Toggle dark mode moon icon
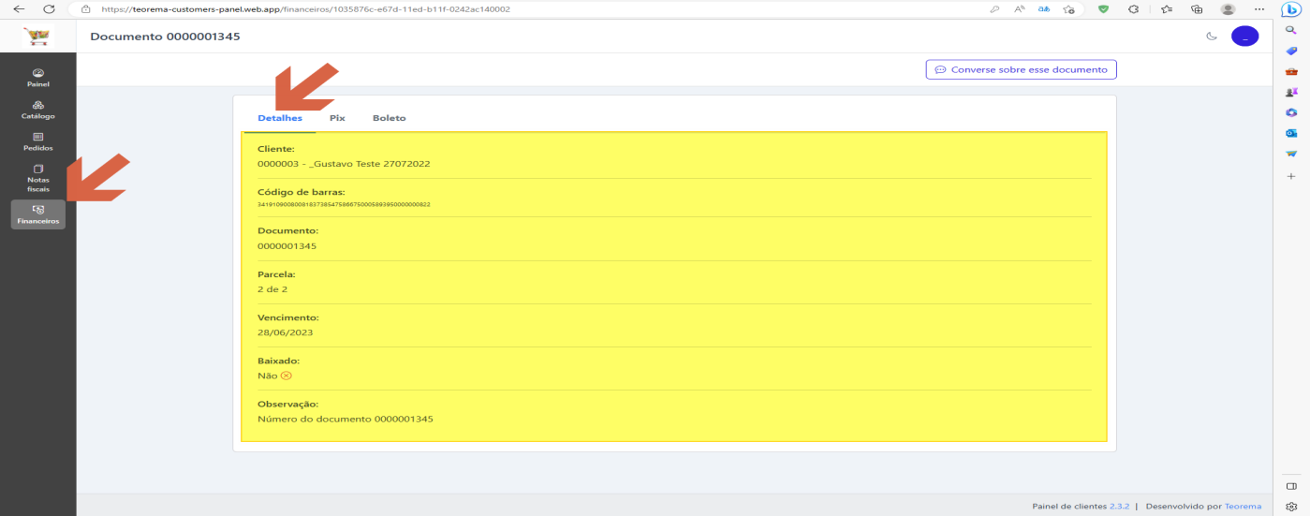This screenshot has height=516, width=1310. point(1212,37)
